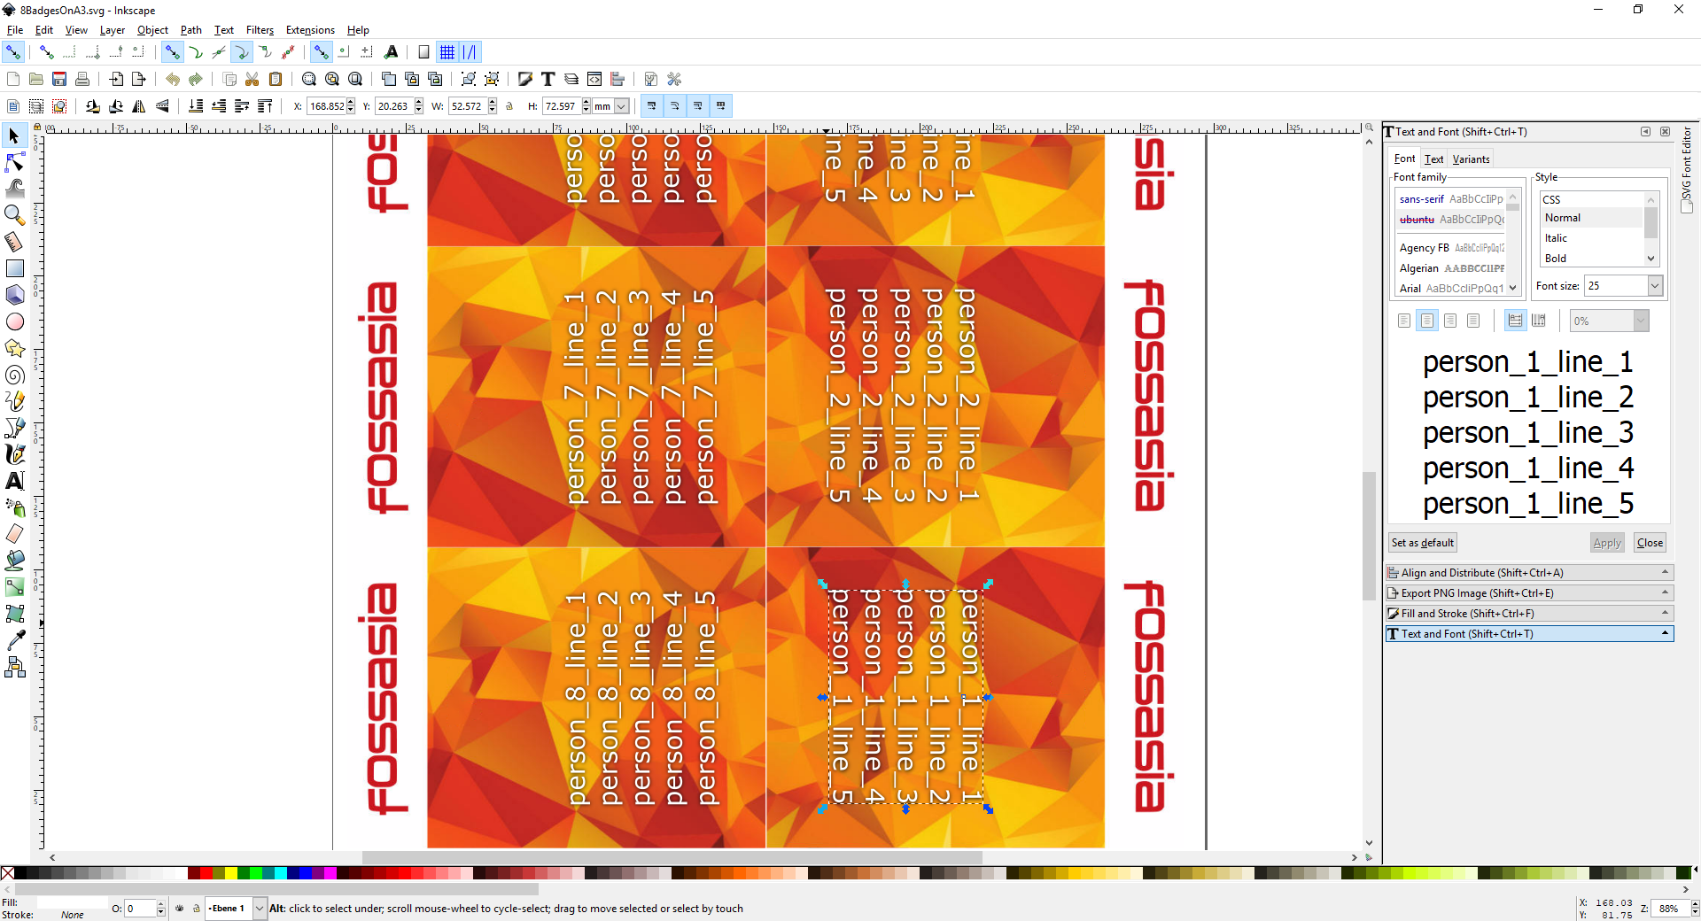This screenshot has height=921, width=1701.
Task: Toggle snapping to guides
Action: point(470,52)
